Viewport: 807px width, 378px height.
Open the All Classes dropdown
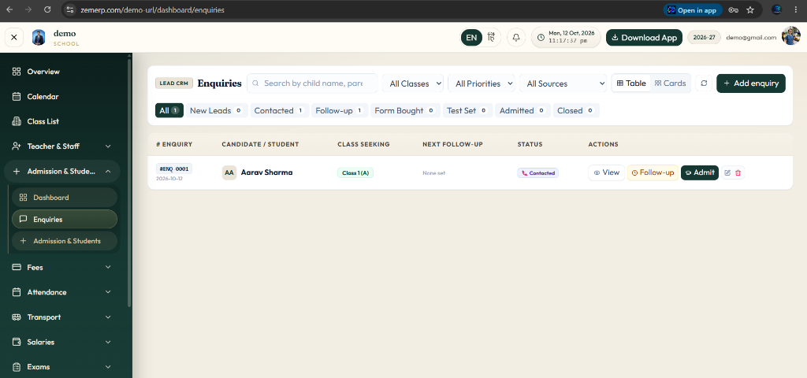pyautogui.click(x=413, y=83)
